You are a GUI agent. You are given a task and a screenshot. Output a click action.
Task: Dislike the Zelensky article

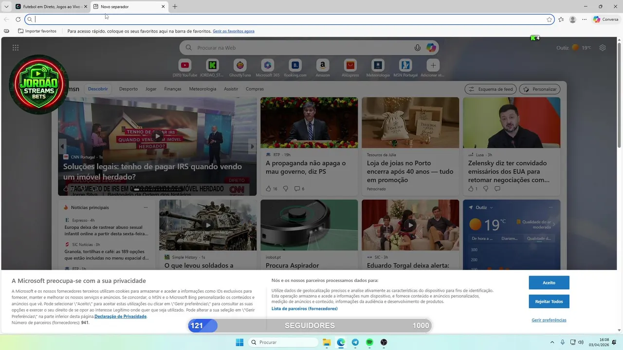pos(485,189)
